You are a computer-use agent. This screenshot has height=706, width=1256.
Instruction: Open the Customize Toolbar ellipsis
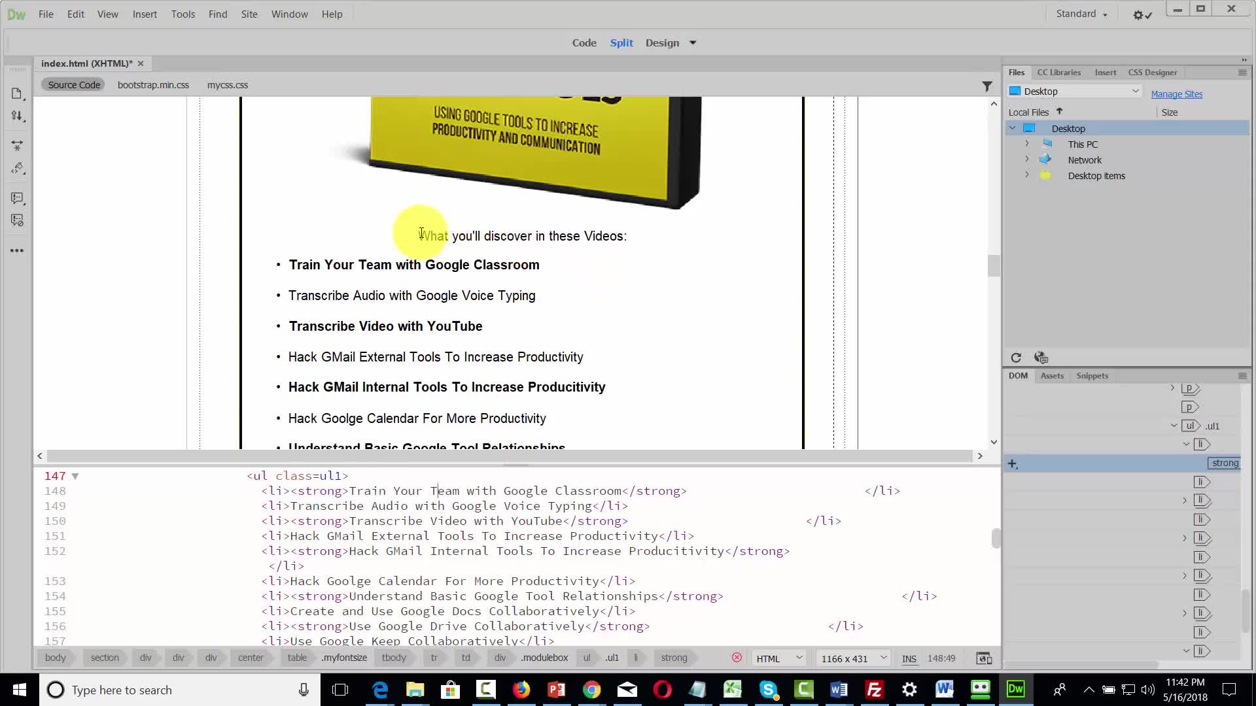pos(17,250)
